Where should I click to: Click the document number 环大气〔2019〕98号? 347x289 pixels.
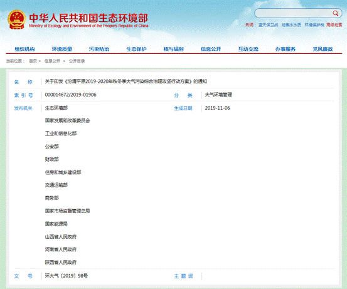click(67, 276)
